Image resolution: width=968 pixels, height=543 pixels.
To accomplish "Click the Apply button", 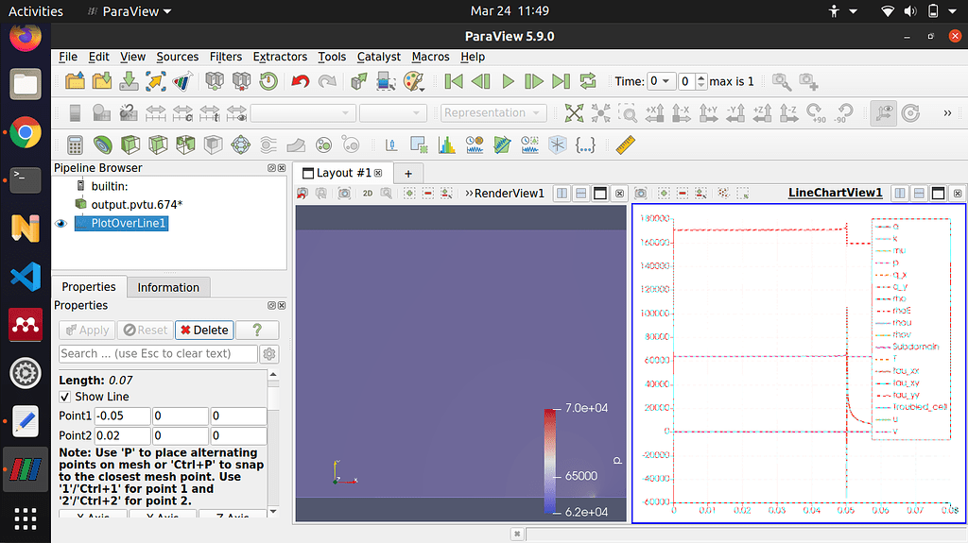I will point(87,331).
